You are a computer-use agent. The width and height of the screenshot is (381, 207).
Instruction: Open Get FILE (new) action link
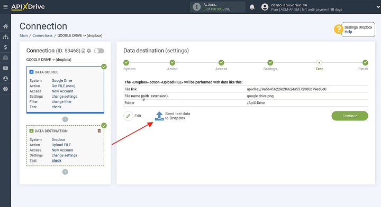pyautogui.click(x=63, y=86)
